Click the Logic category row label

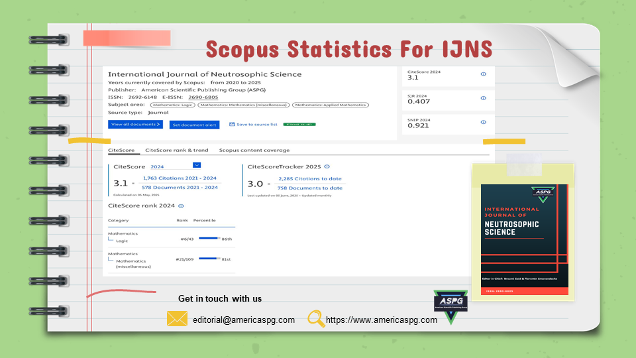(122, 241)
